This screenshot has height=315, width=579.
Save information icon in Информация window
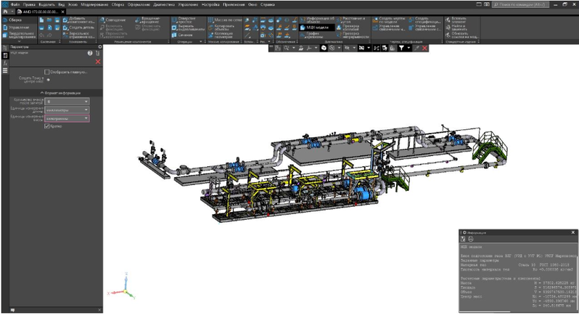tap(463, 239)
